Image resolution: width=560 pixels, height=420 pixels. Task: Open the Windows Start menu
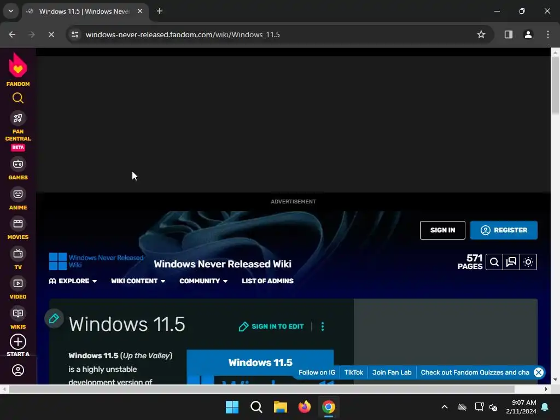[232, 407]
